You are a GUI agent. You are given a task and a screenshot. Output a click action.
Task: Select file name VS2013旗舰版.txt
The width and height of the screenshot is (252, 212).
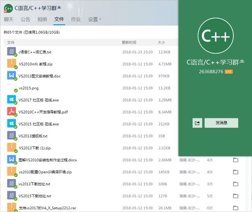point(33,136)
